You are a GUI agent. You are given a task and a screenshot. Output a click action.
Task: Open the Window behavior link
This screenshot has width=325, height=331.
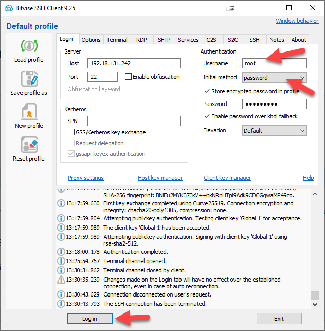(x=297, y=21)
